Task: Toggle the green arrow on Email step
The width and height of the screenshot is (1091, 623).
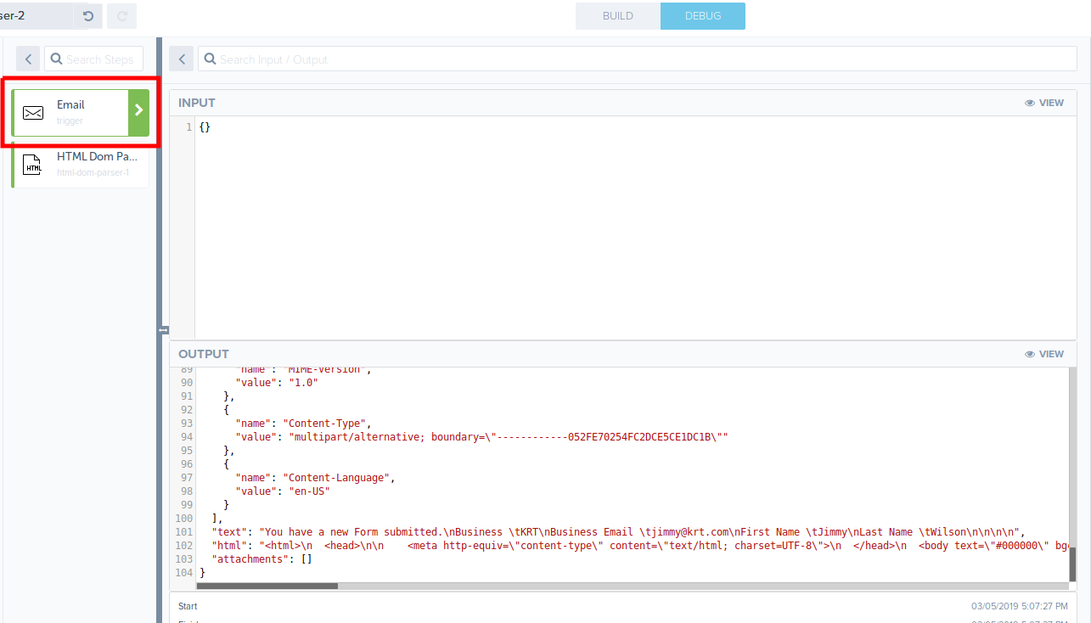Action: pos(141,111)
